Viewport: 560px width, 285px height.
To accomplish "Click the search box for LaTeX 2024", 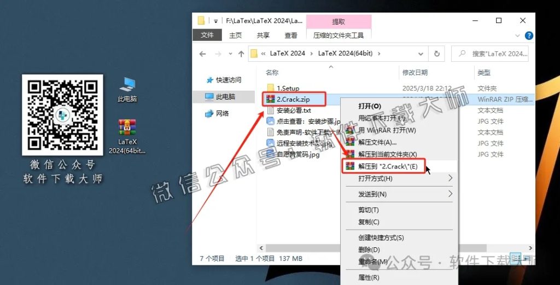I will 490,54.
